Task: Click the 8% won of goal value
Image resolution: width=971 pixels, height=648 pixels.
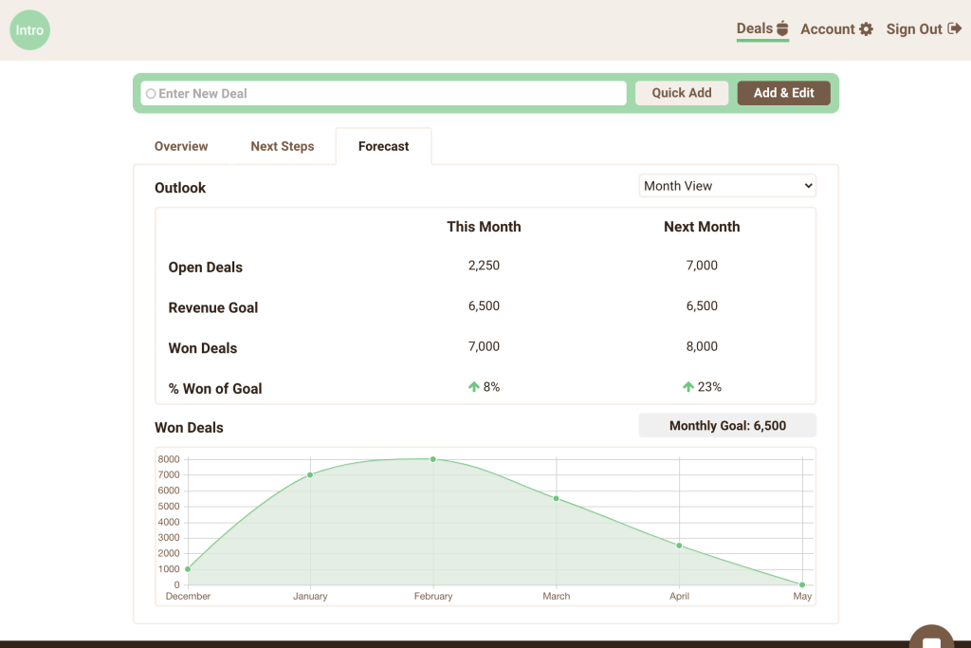Action: pyautogui.click(x=492, y=387)
